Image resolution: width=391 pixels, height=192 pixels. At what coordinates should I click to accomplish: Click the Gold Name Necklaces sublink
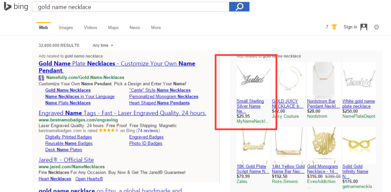pyautogui.click(x=68, y=90)
